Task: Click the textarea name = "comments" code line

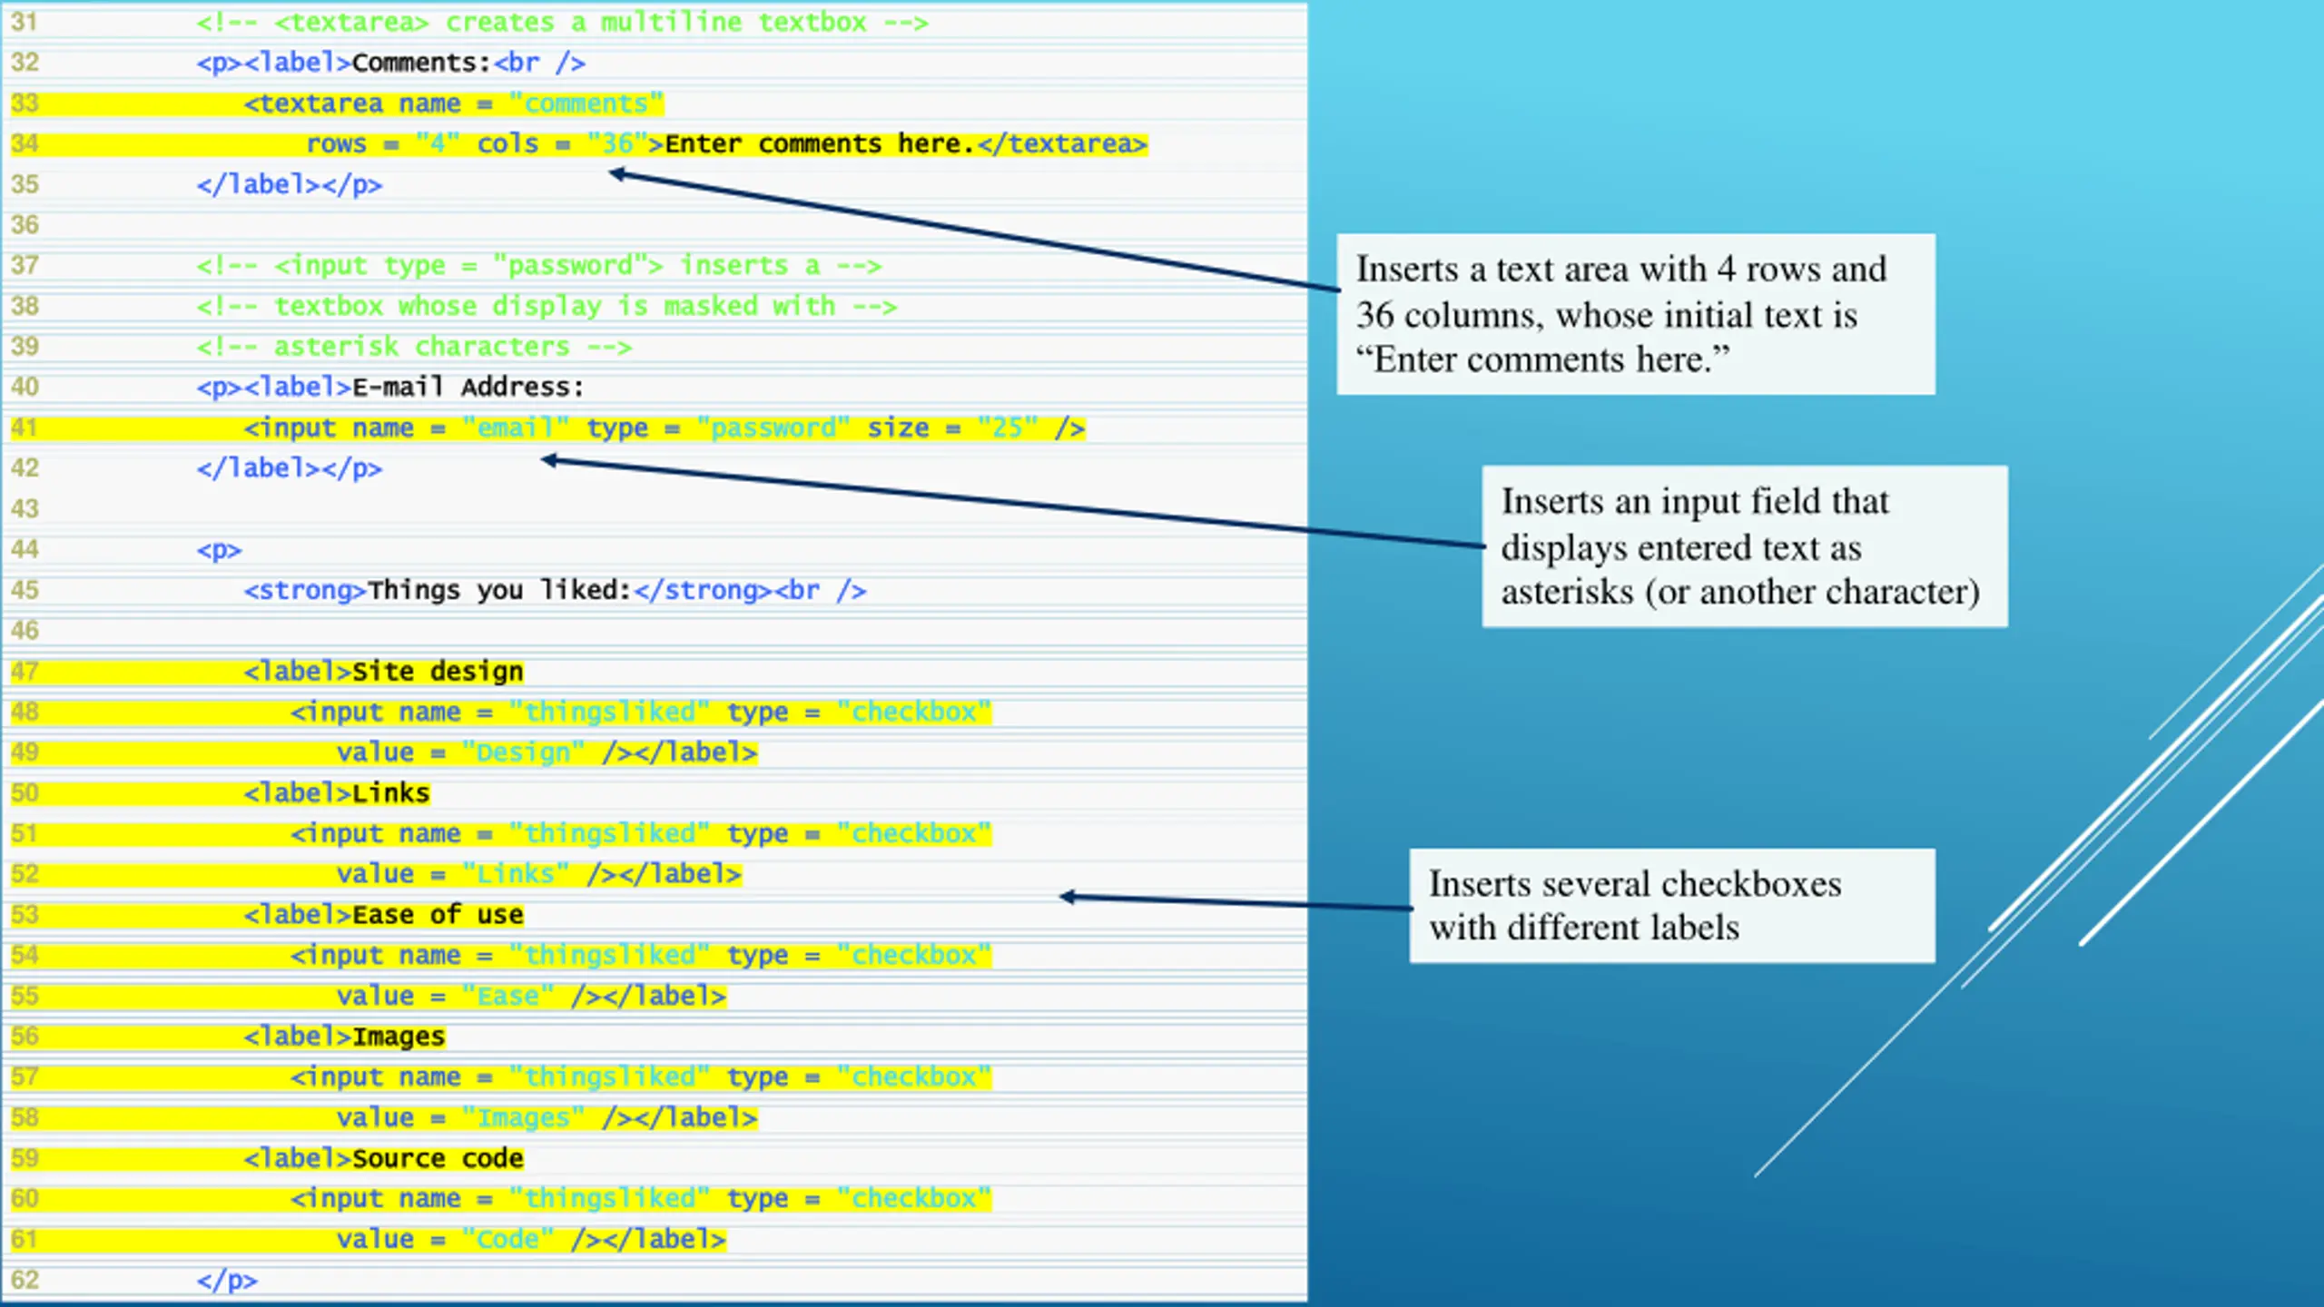Action: (454, 103)
